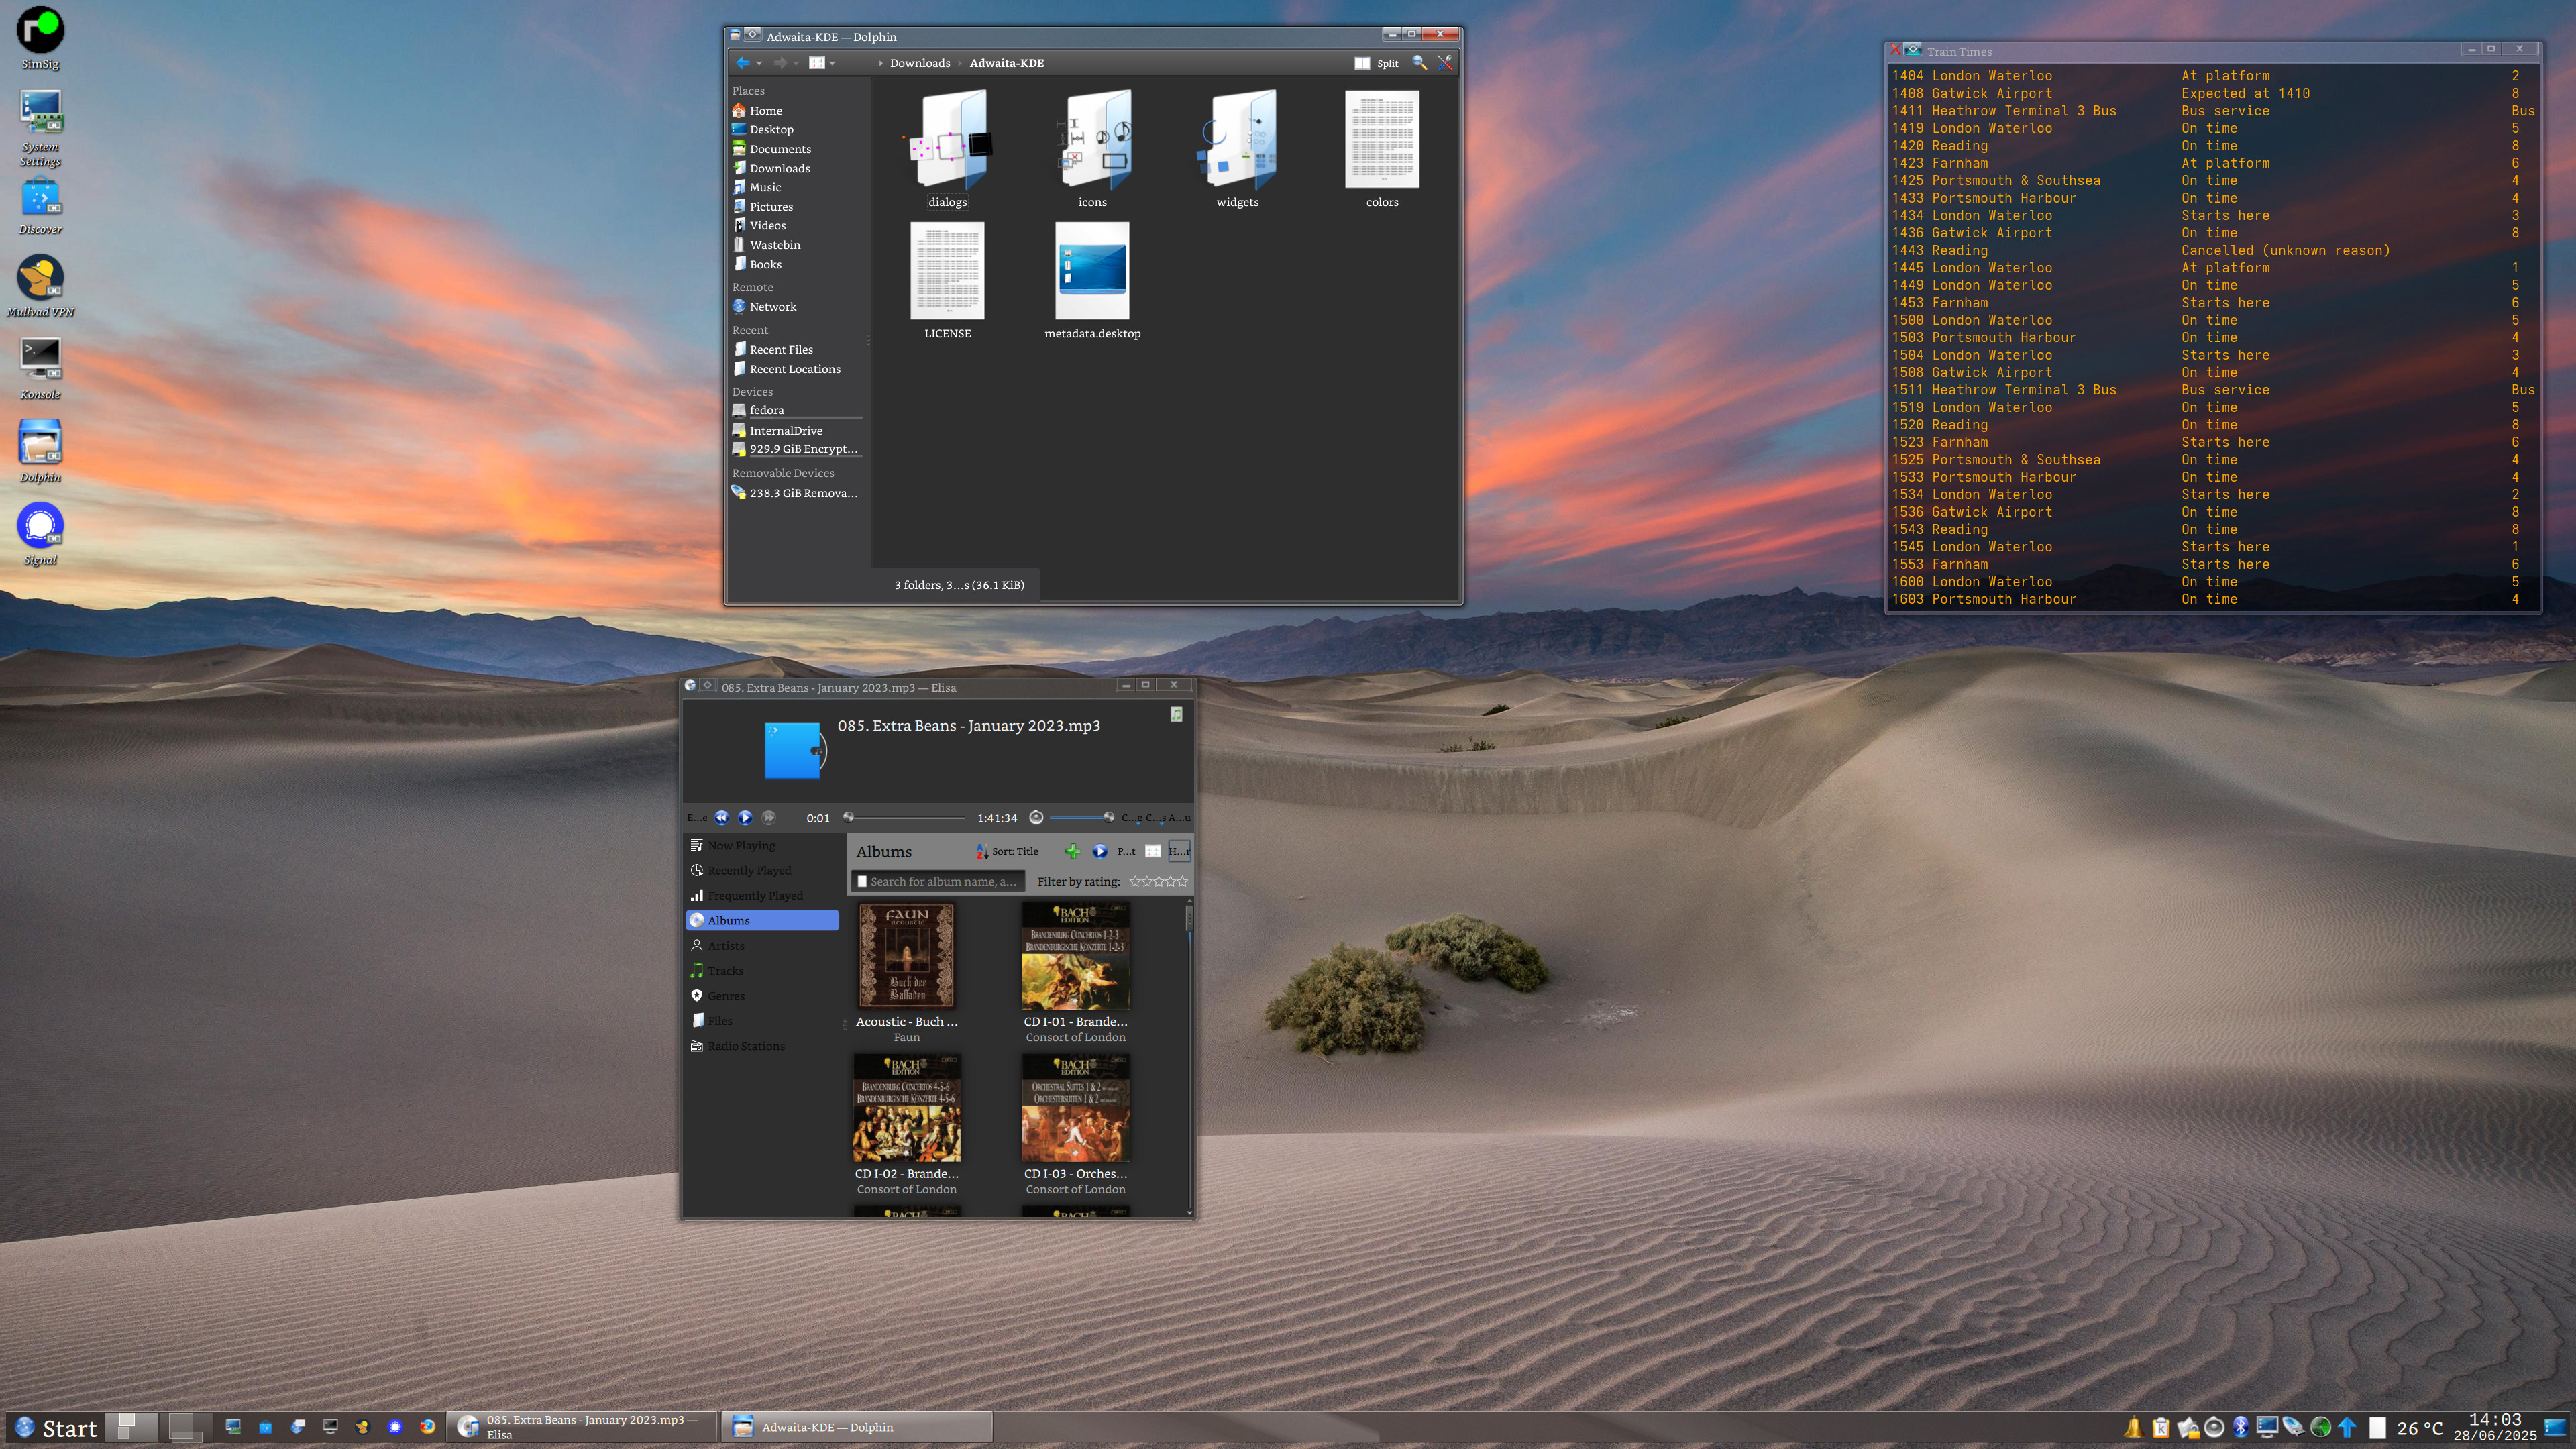2576x1449 pixels.
Task: Select Now Playing in Elisa sidebar
Action: tap(762, 845)
